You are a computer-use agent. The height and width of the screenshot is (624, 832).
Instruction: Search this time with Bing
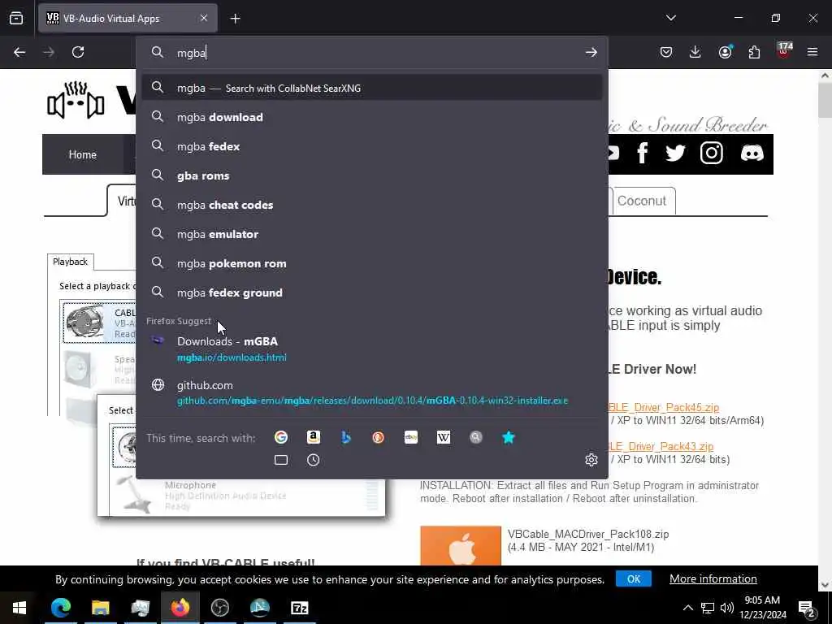(346, 437)
